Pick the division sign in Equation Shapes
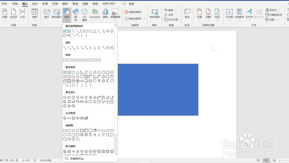 click(x=77, y=118)
